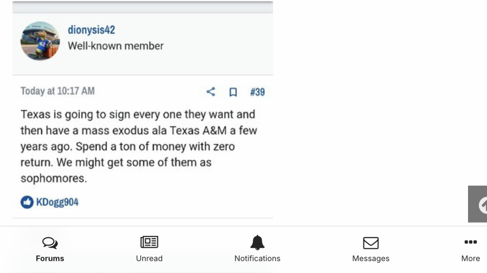The height and width of the screenshot is (273, 487).
Task: Select the Forums tab label
Action: pyautogui.click(x=50, y=258)
